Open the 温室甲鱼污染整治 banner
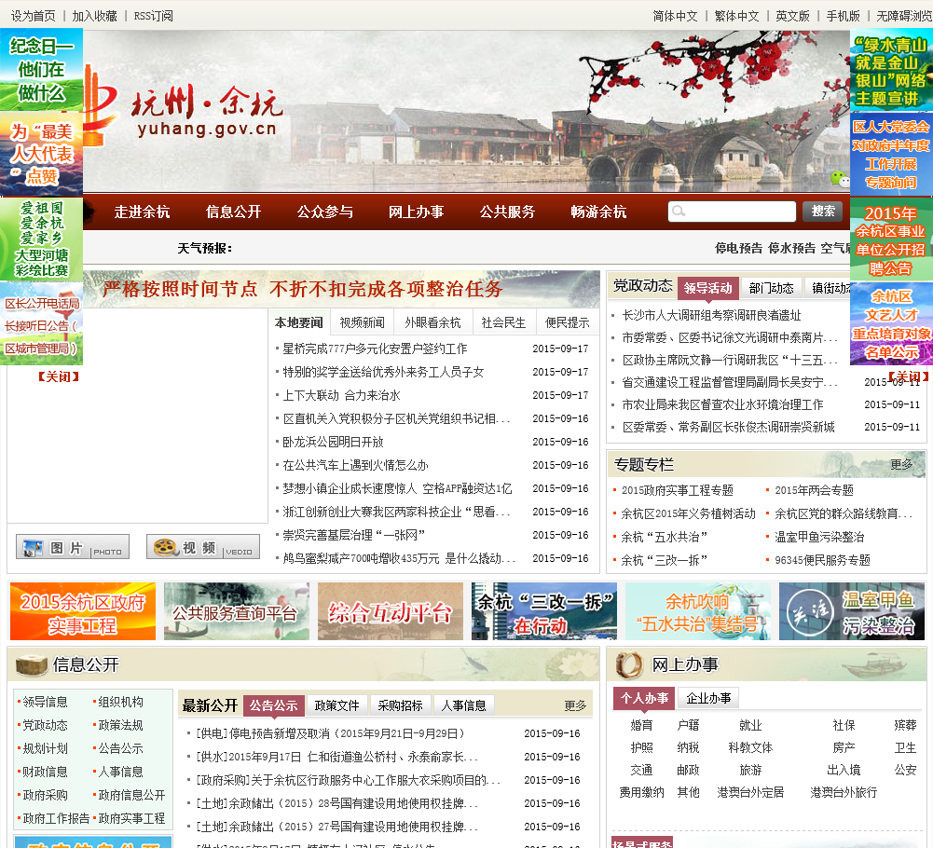 click(x=852, y=611)
